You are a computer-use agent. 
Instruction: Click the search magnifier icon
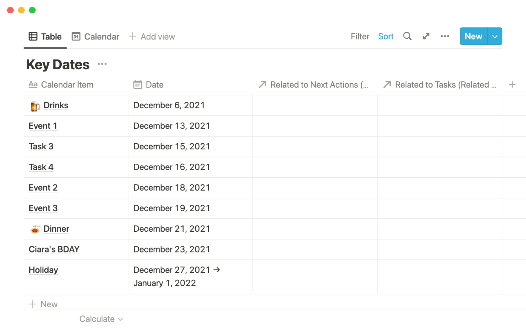coord(407,36)
